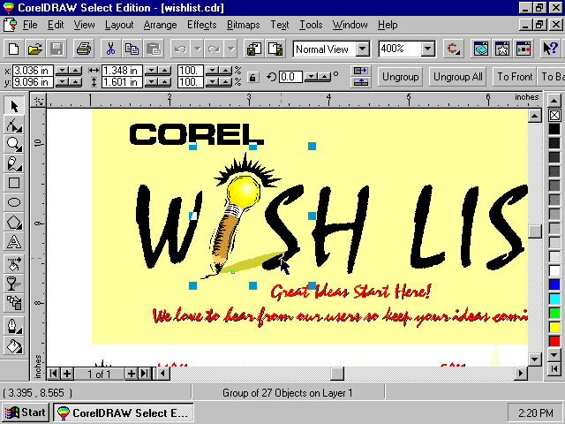Screen dimensions: 565x424
Task: Open the Tools menu
Action: (x=311, y=25)
